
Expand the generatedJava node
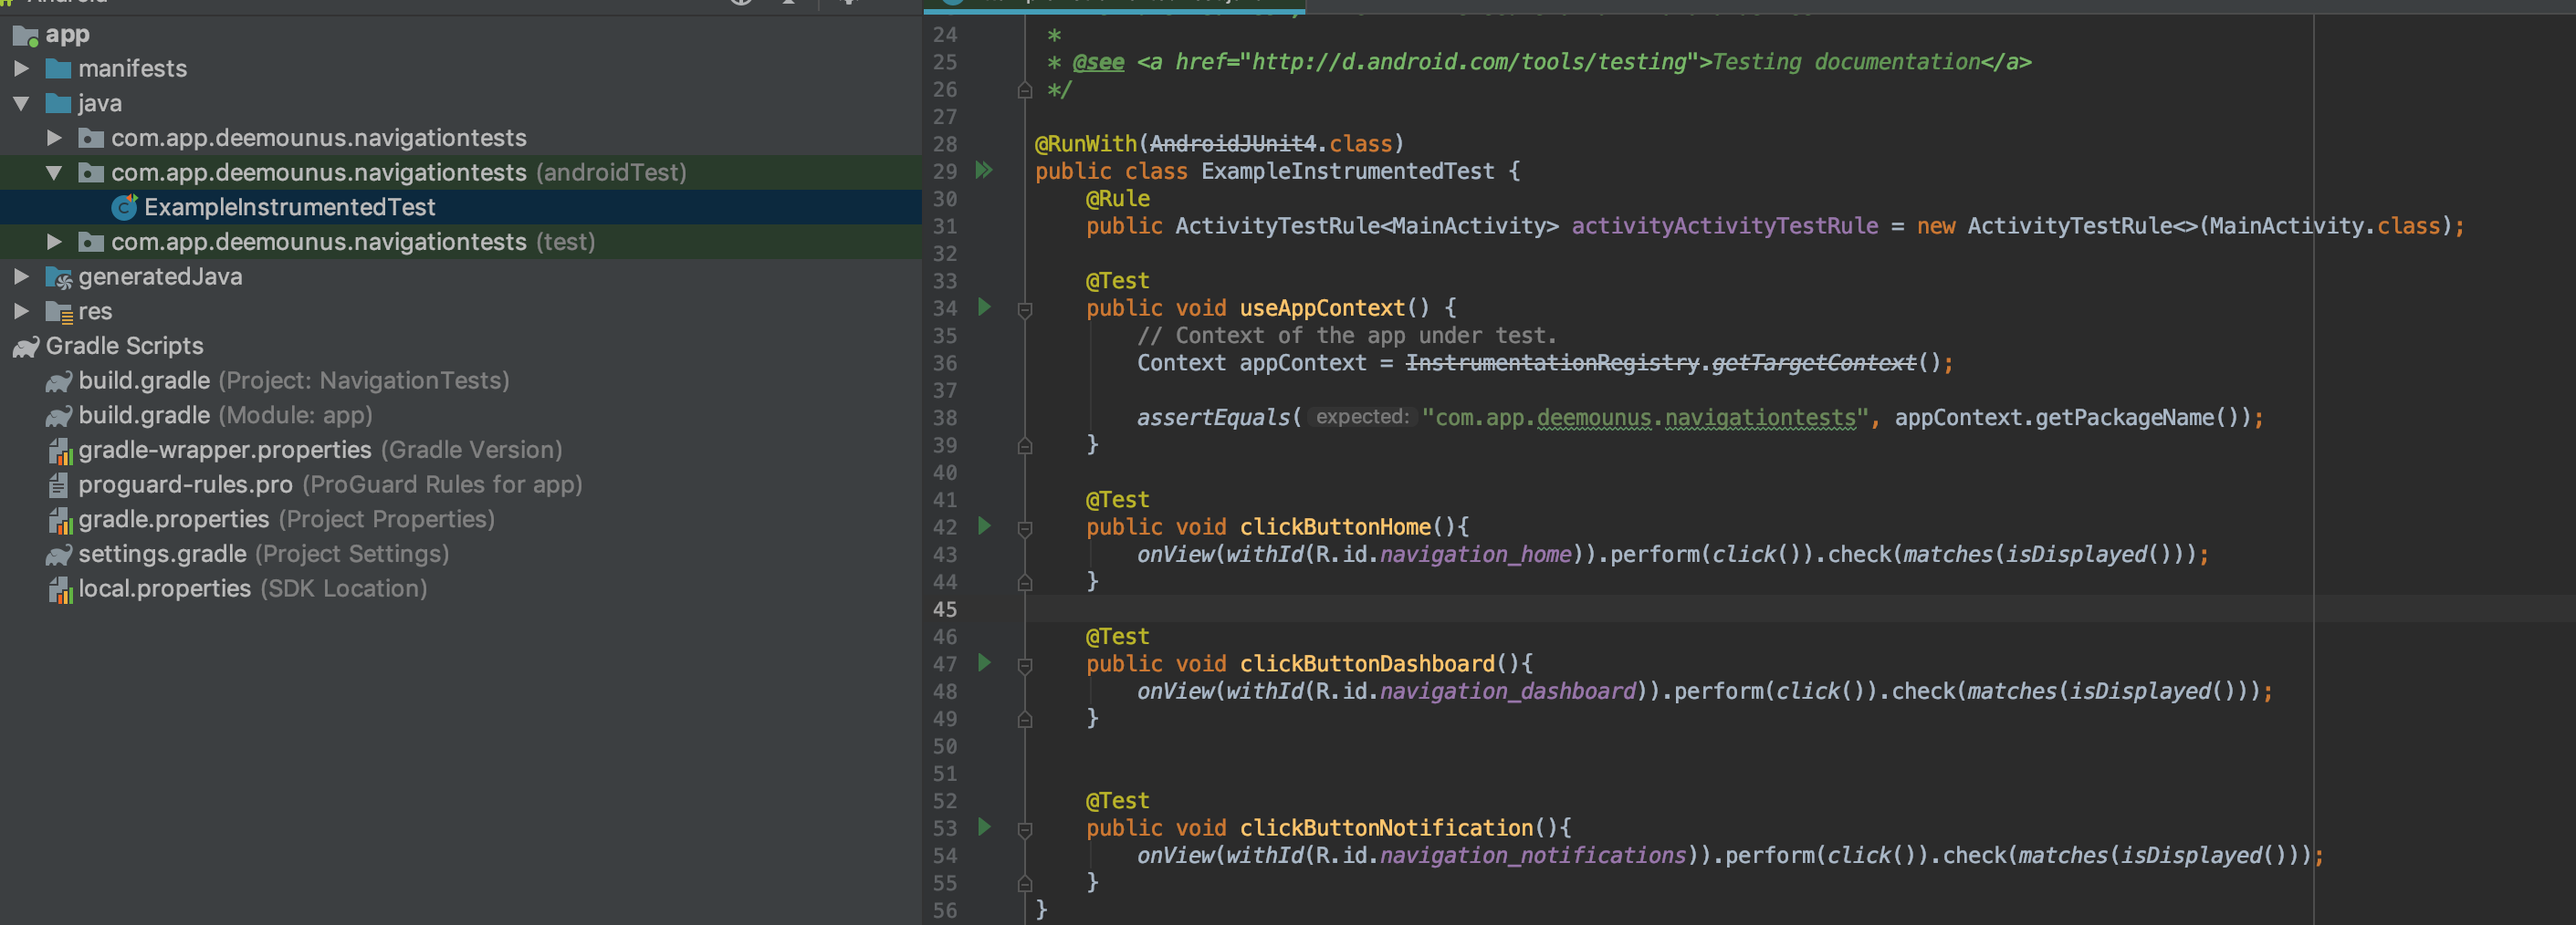(x=22, y=275)
